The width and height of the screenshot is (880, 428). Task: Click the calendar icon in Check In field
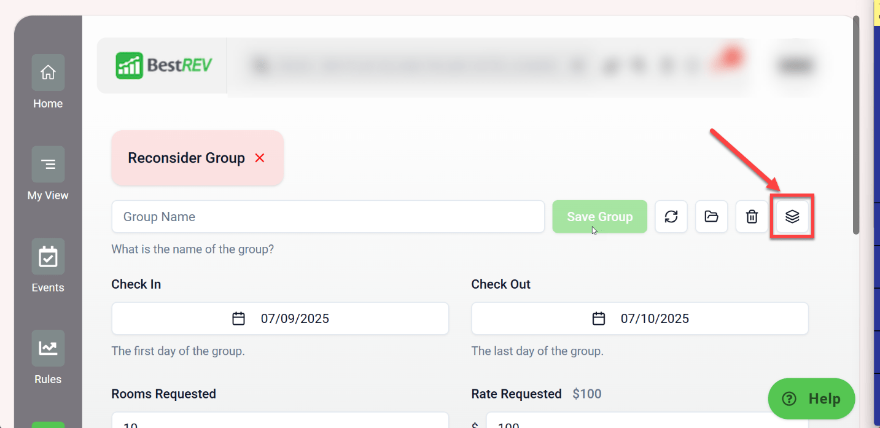(x=239, y=319)
